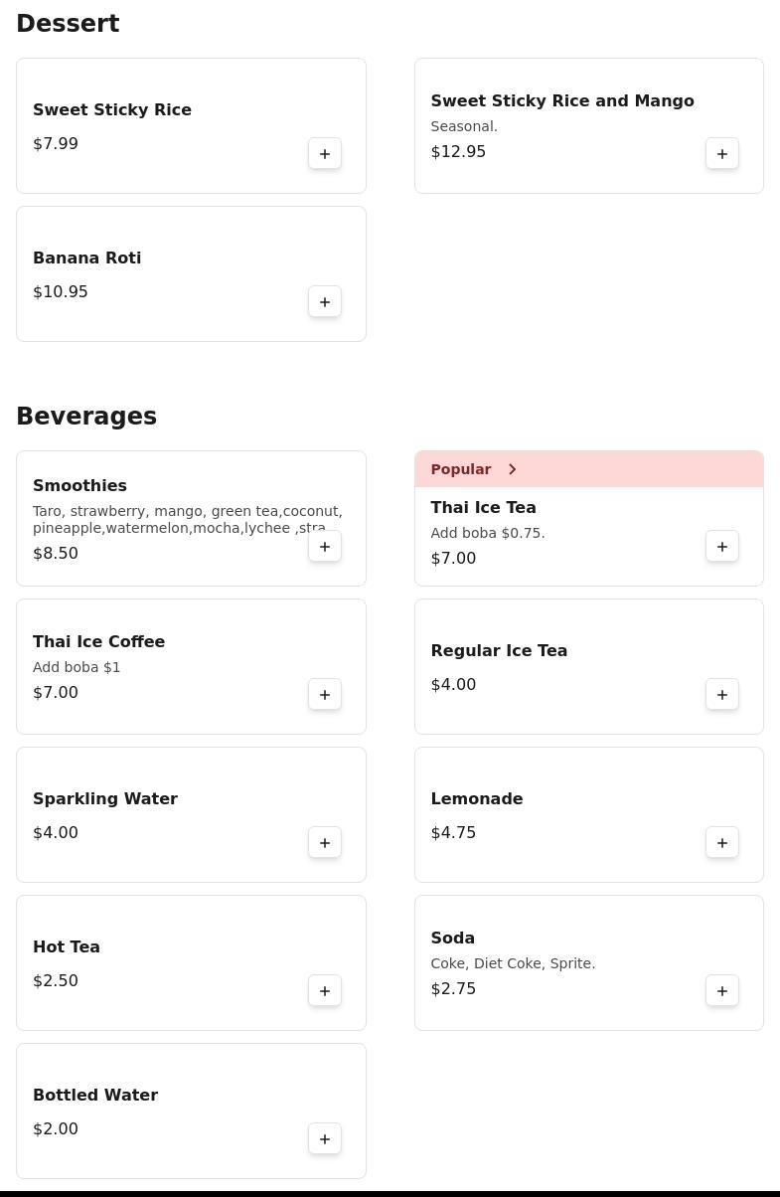Click plus button for Regular Ice Tea
The width and height of the screenshot is (780, 1197).
722,694
